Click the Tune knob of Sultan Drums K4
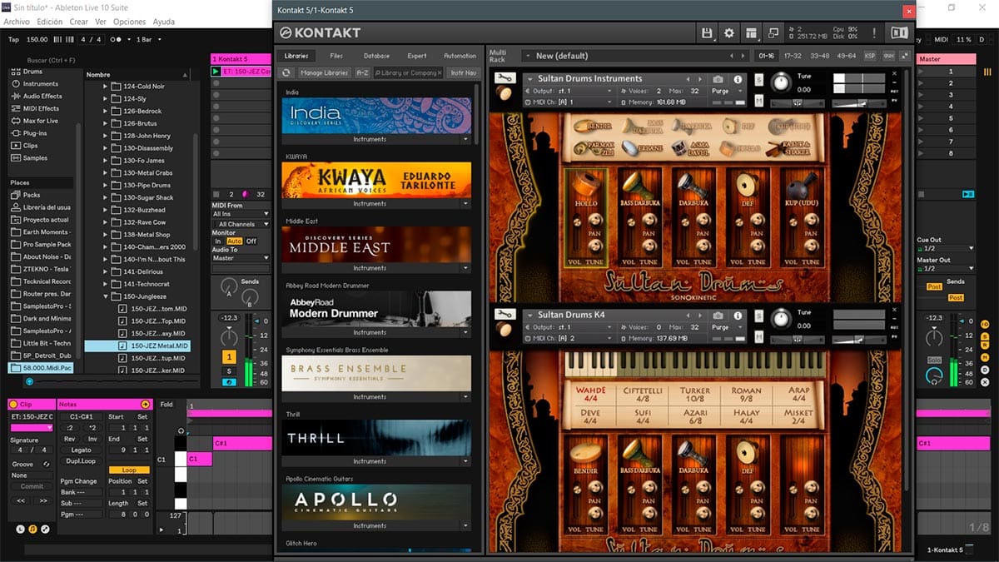The width and height of the screenshot is (999, 562). [x=781, y=318]
